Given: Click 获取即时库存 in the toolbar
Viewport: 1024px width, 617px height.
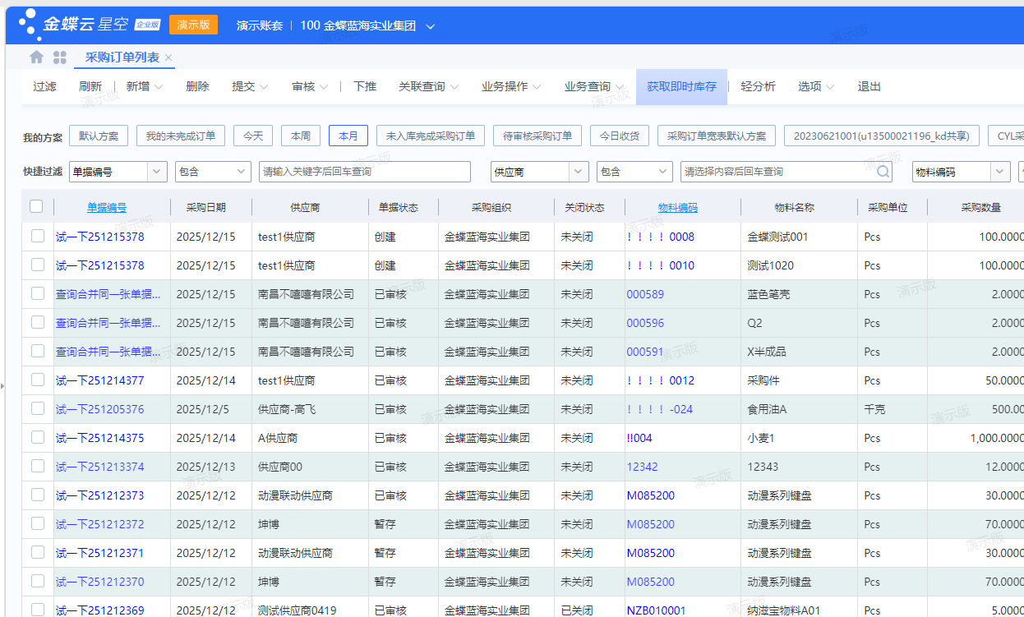Looking at the screenshot, I should 681,86.
